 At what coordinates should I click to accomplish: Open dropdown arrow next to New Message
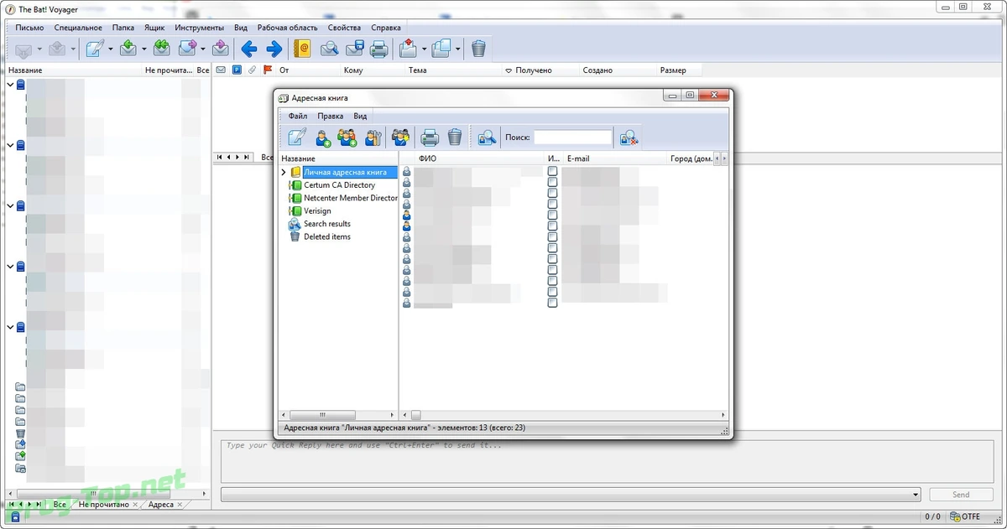click(111, 49)
